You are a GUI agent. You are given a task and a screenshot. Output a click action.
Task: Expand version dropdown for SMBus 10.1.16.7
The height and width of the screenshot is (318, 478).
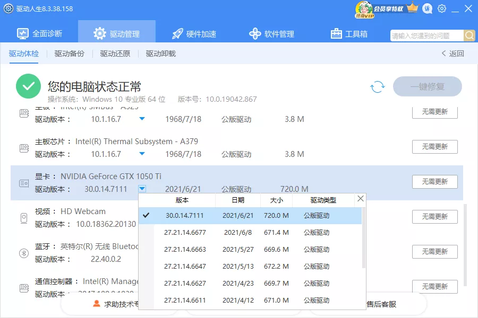point(142,119)
